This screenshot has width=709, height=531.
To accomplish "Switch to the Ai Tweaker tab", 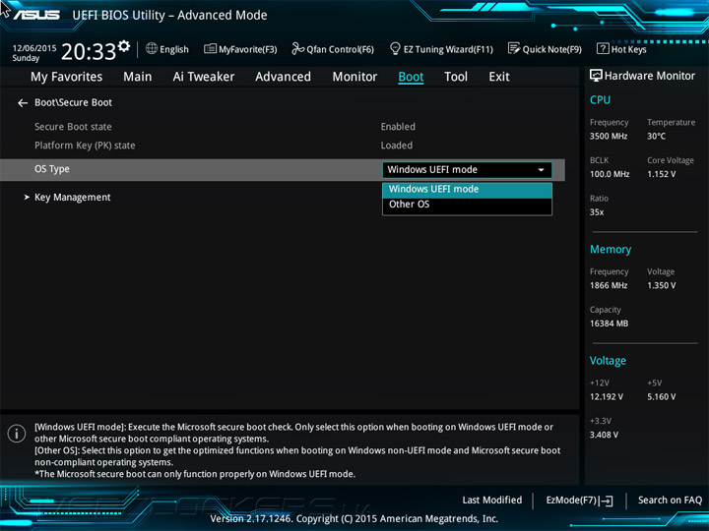I will click(203, 77).
